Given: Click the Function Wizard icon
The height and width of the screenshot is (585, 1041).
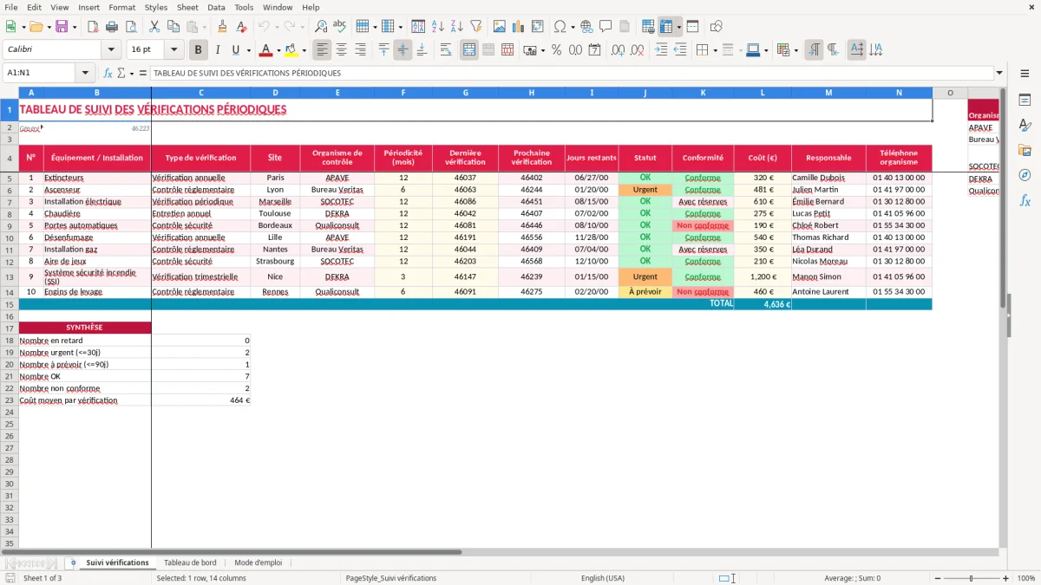Looking at the screenshot, I should (108, 74).
